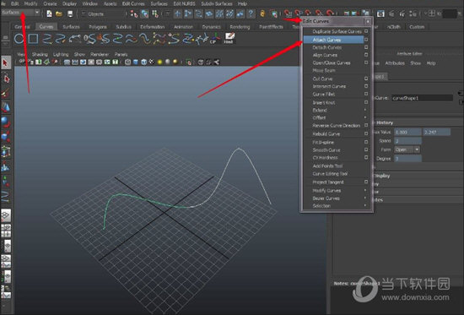The height and width of the screenshot is (315, 464).
Task: Open the Form dropdown set to Open
Action: click(407, 149)
